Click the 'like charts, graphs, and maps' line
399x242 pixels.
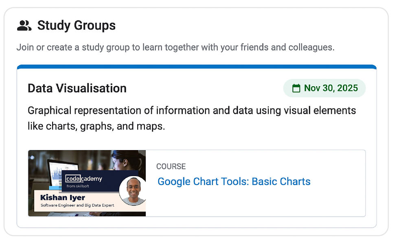96,126
